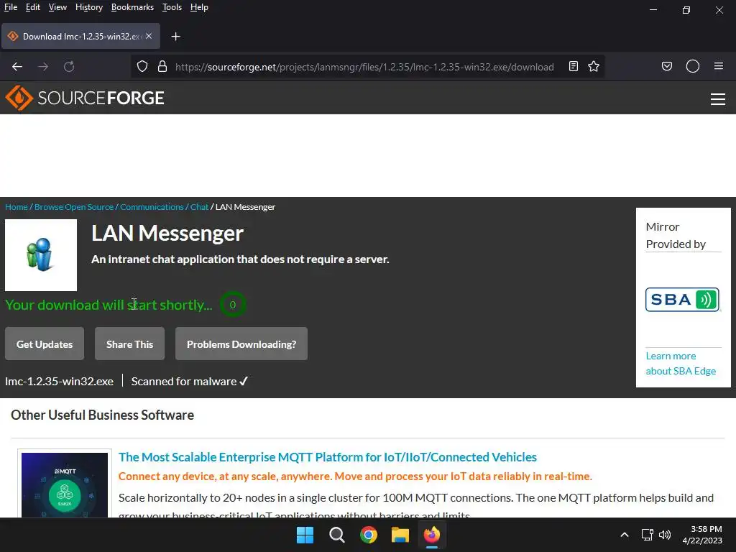Click the SourceForge logo
The height and width of the screenshot is (552, 736).
(x=85, y=98)
